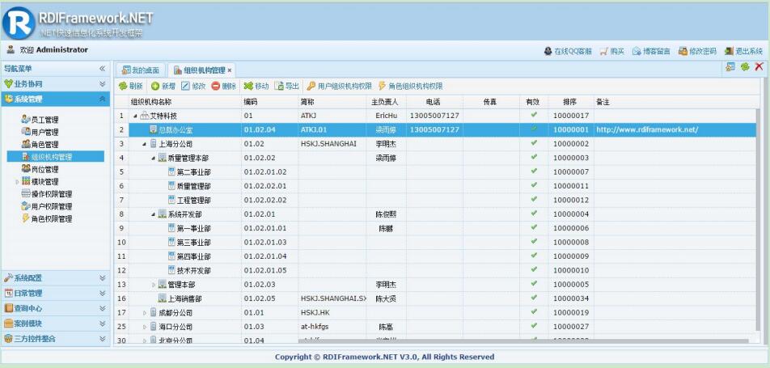Click the 刷新 (Refresh) toolbar icon

(x=124, y=86)
